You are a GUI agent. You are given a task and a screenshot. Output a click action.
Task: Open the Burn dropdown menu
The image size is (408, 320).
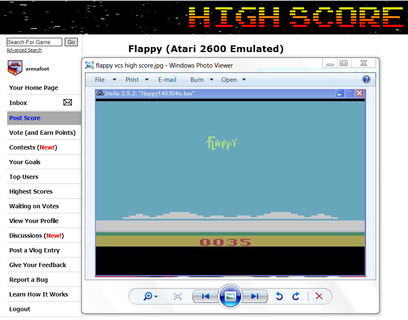(202, 80)
